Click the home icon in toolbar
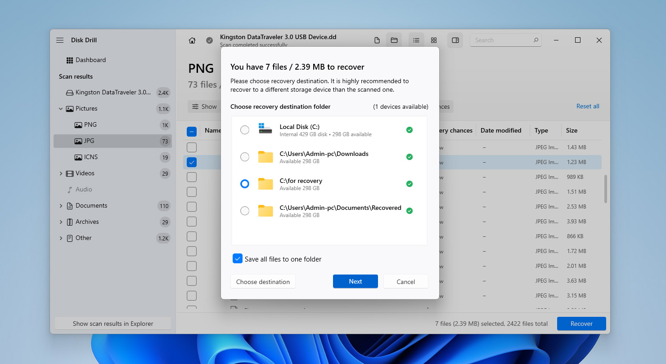The height and width of the screenshot is (364, 666). (192, 40)
